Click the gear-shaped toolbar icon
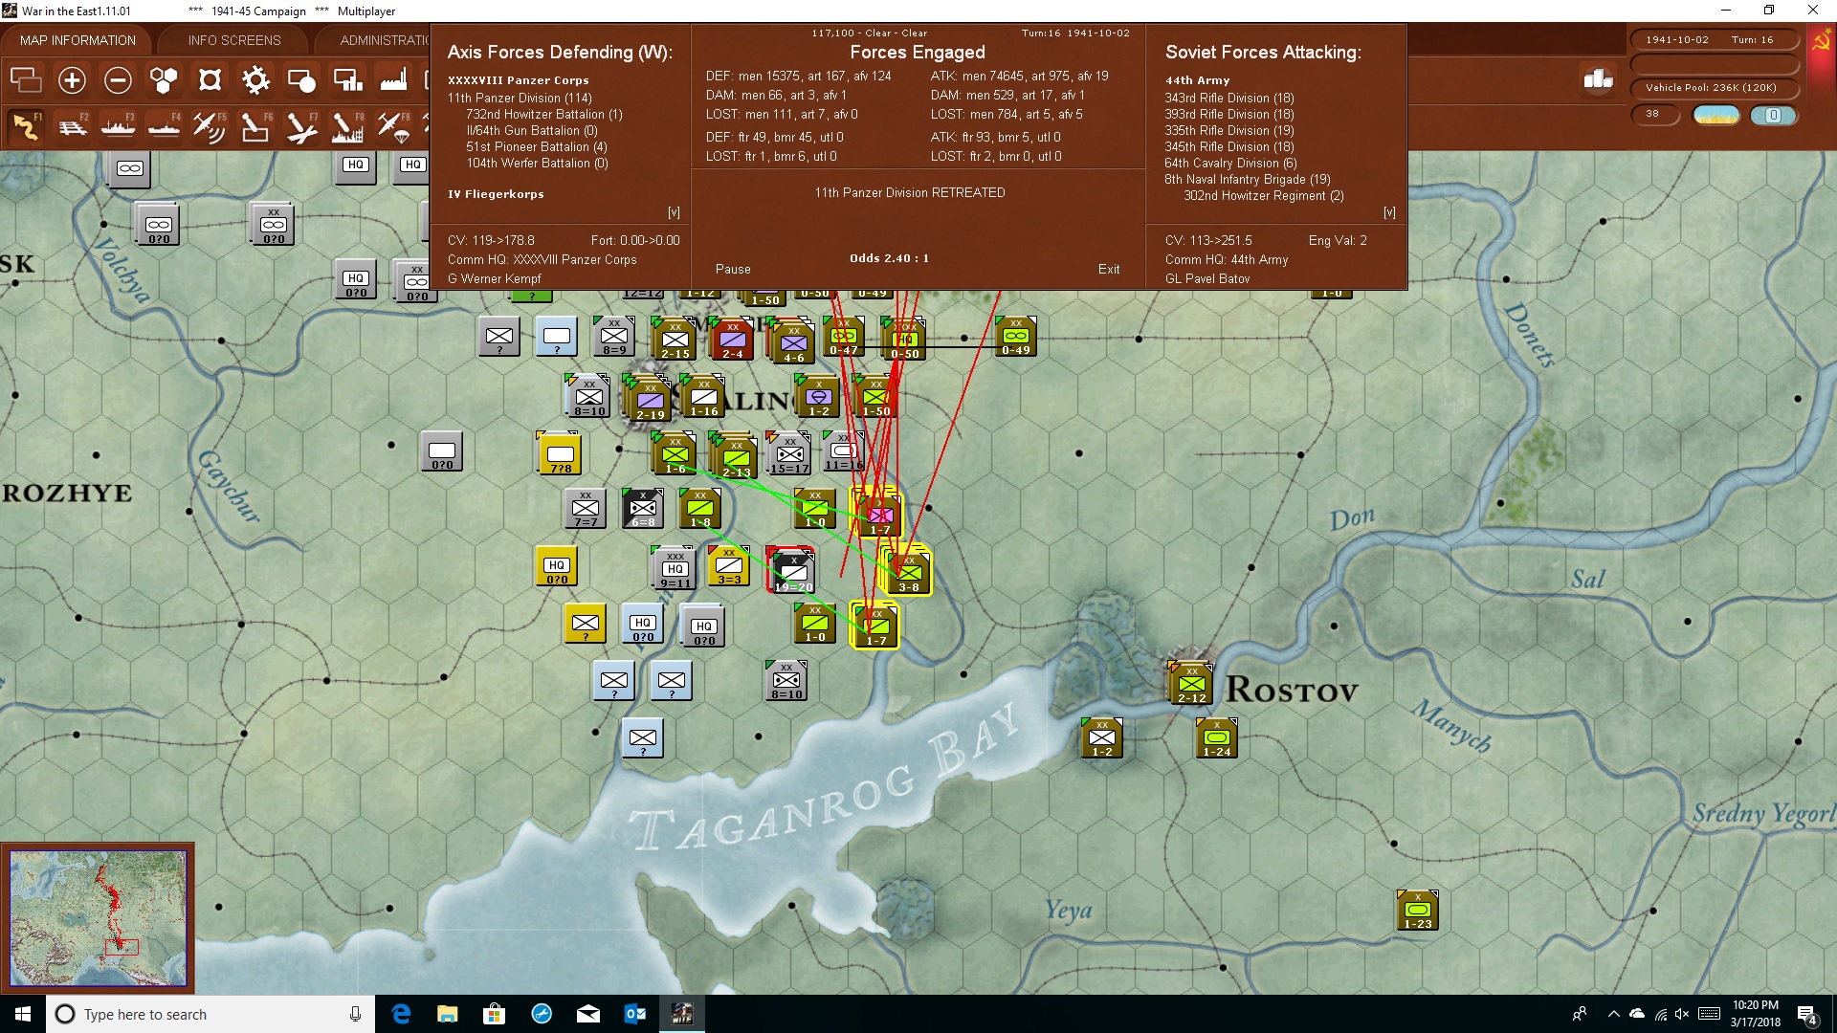Image resolution: width=1837 pixels, height=1033 pixels. click(255, 80)
